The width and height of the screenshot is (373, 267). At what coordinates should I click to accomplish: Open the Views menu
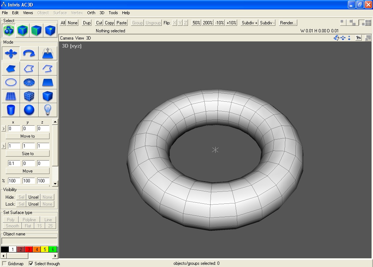tap(28, 13)
